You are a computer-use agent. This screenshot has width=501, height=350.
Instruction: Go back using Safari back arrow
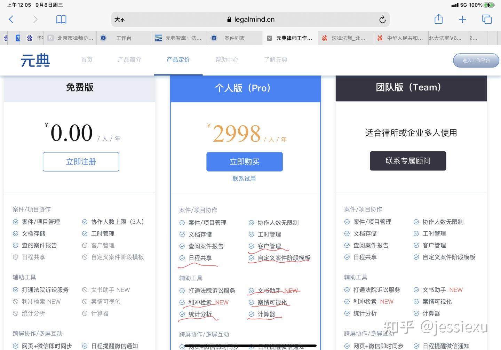click(x=11, y=19)
